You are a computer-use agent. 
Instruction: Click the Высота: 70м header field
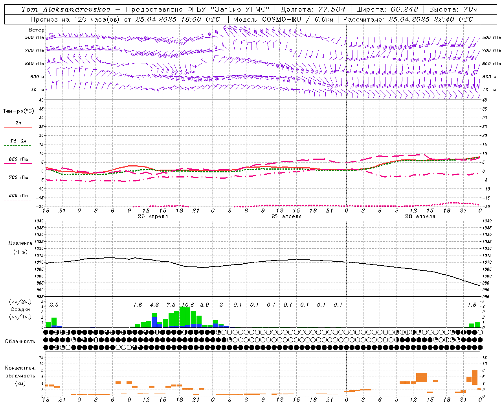(x=453, y=9)
